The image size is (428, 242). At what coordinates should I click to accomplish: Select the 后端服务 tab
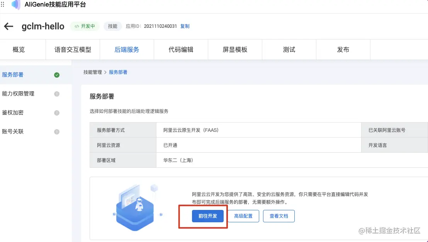(x=127, y=49)
